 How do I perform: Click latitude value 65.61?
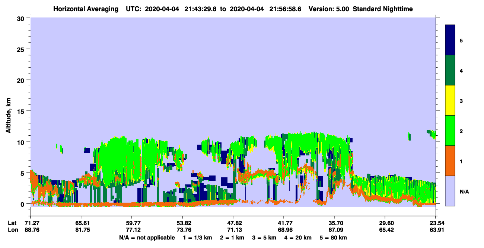coord(81,223)
